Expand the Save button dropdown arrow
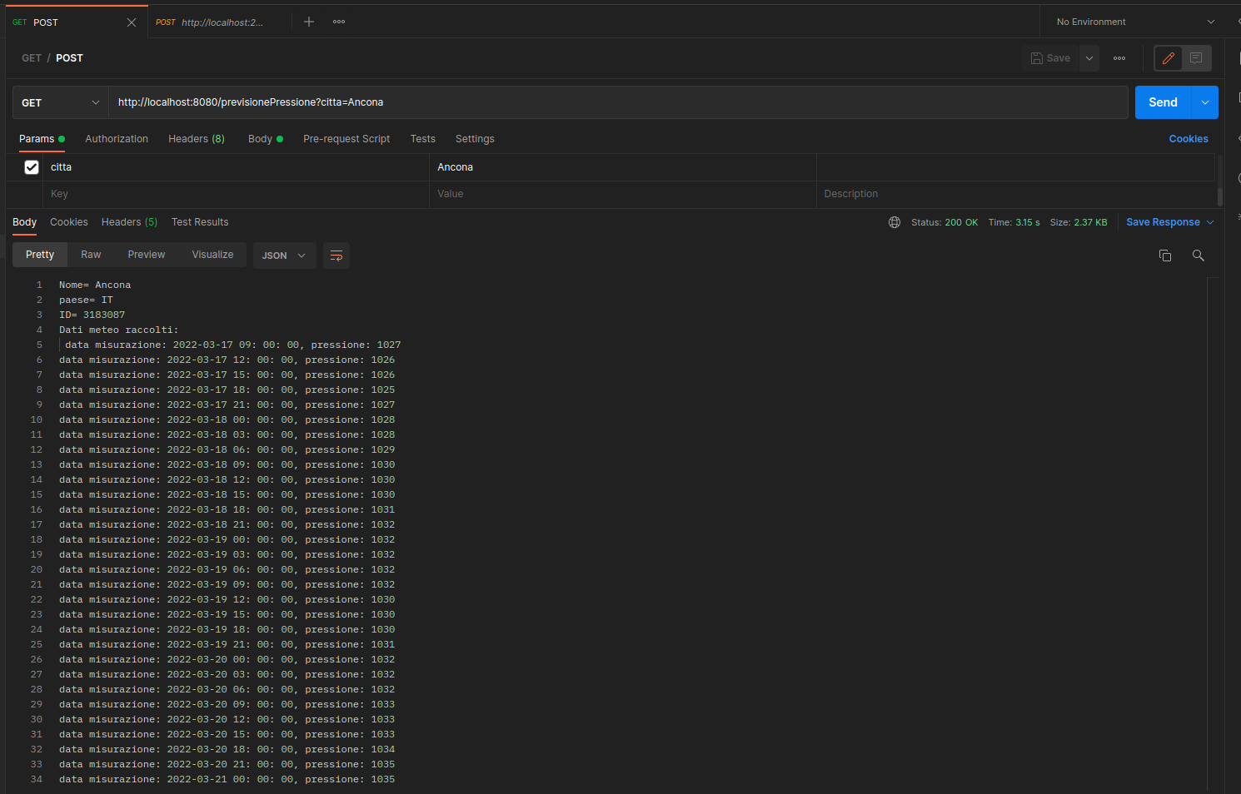Image resolution: width=1241 pixels, height=794 pixels. pos(1089,58)
